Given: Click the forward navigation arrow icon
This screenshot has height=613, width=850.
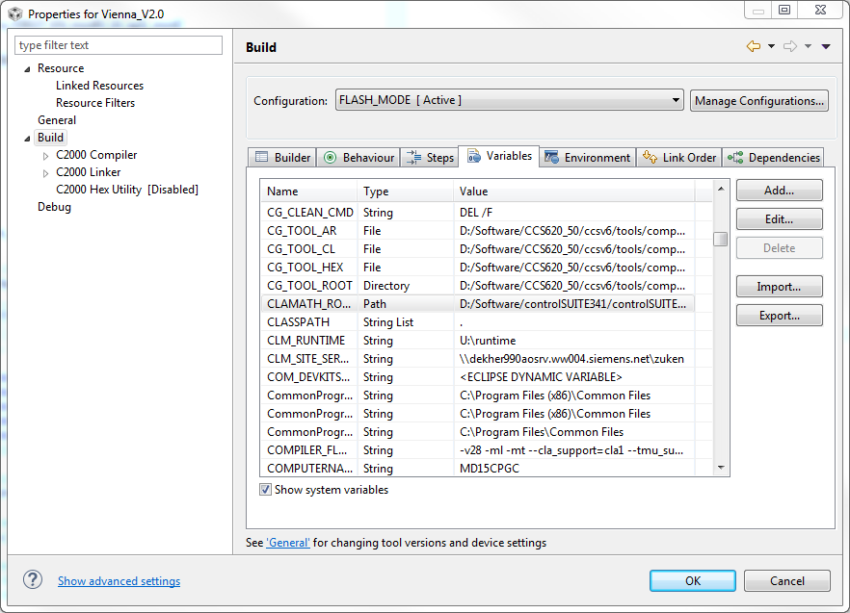Looking at the screenshot, I should click(790, 46).
